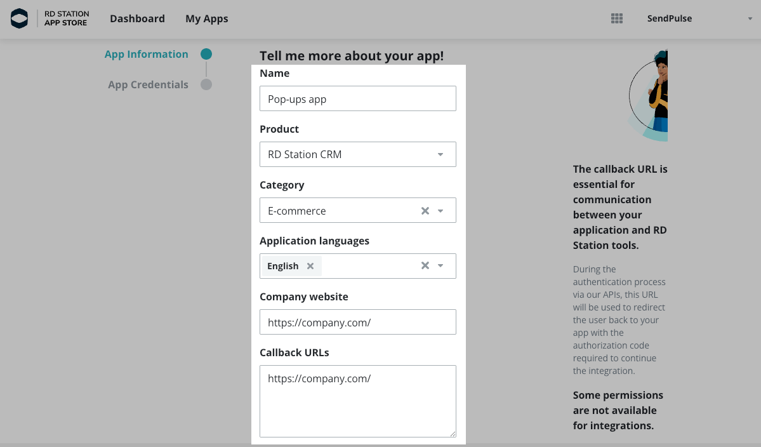Click inside the Callback URLs textarea
Screen dimensions: 761x447
(x=357, y=401)
